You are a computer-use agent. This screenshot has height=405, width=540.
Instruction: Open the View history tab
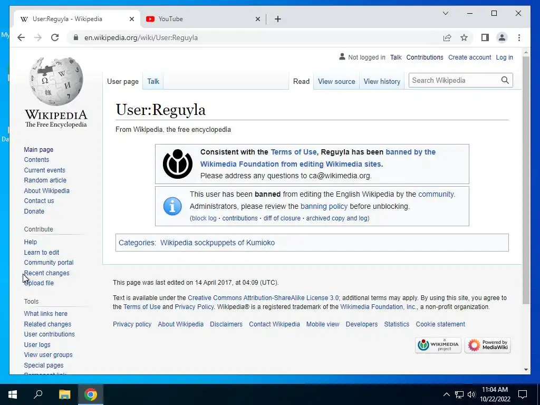pos(382,82)
